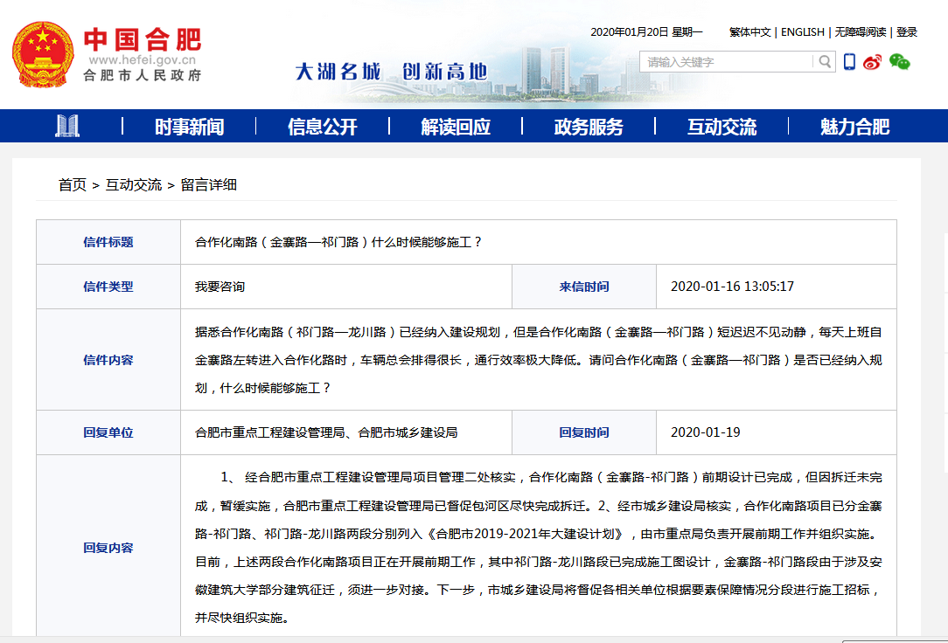Click the 信件标题 label cell

[x=108, y=242]
